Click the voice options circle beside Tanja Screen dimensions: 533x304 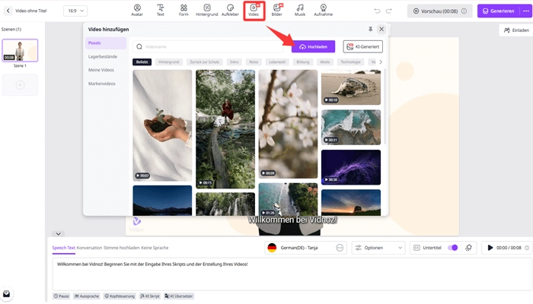(x=340, y=248)
